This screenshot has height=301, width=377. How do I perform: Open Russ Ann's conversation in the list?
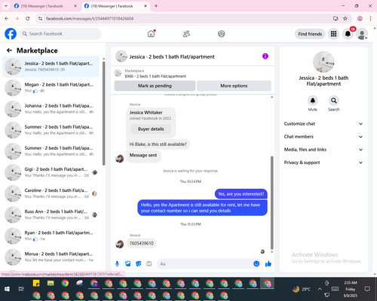tap(51, 214)
